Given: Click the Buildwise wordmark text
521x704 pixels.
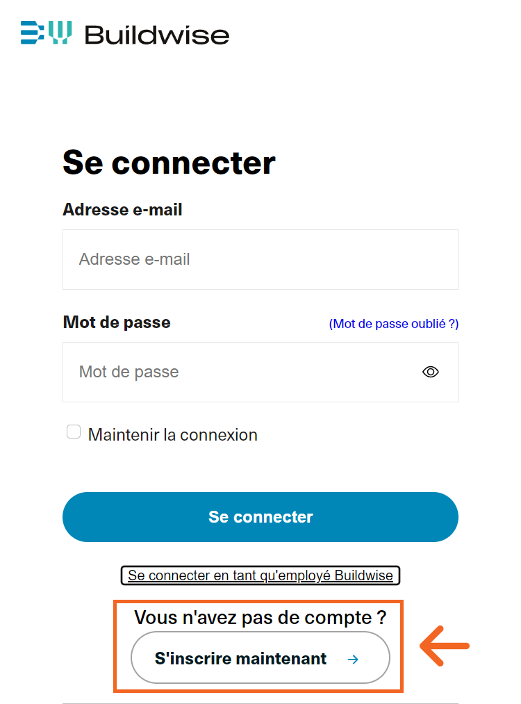Looking at the screenshot, I should click(x=157, y=34).
